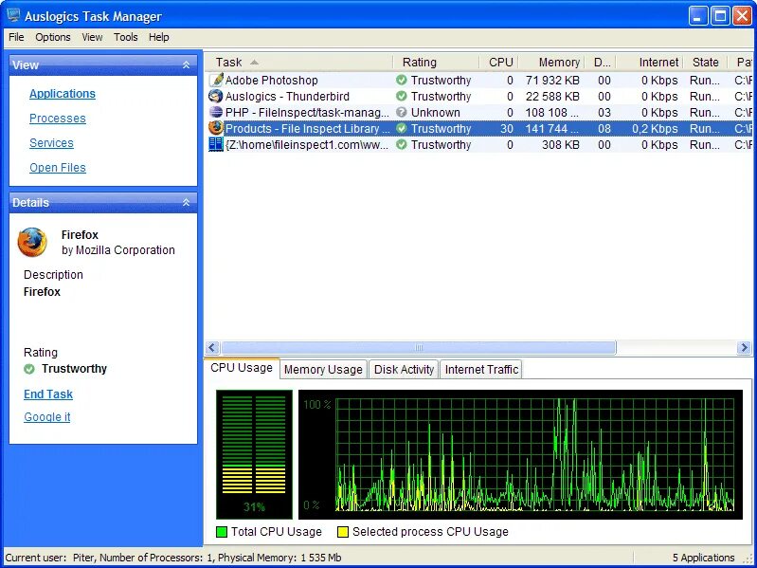Click the green Total CPU Usage legend swatch
This screenshot has width=757, height=568.
point(222,532)
